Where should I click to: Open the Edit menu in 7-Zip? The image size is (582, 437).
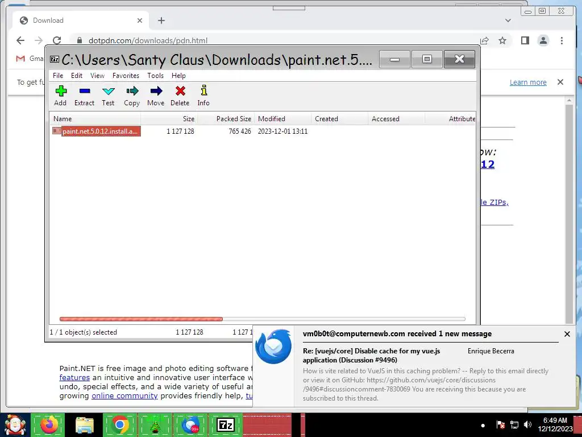pyautogui.click(x=77, y=76)
